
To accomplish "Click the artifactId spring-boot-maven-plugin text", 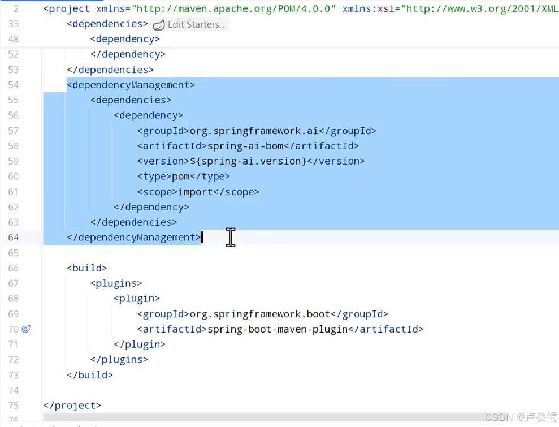I will click(278, 329).
